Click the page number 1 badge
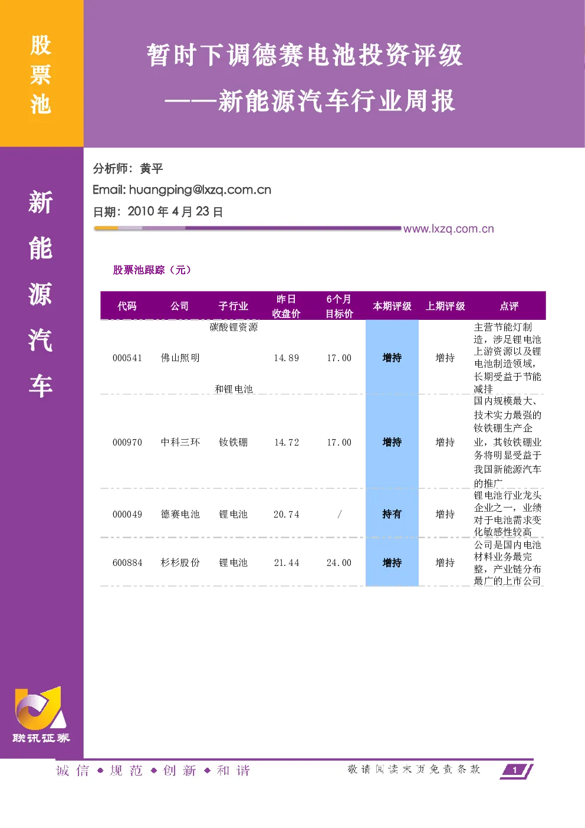 pyautogui.click(x=516, y=770)
